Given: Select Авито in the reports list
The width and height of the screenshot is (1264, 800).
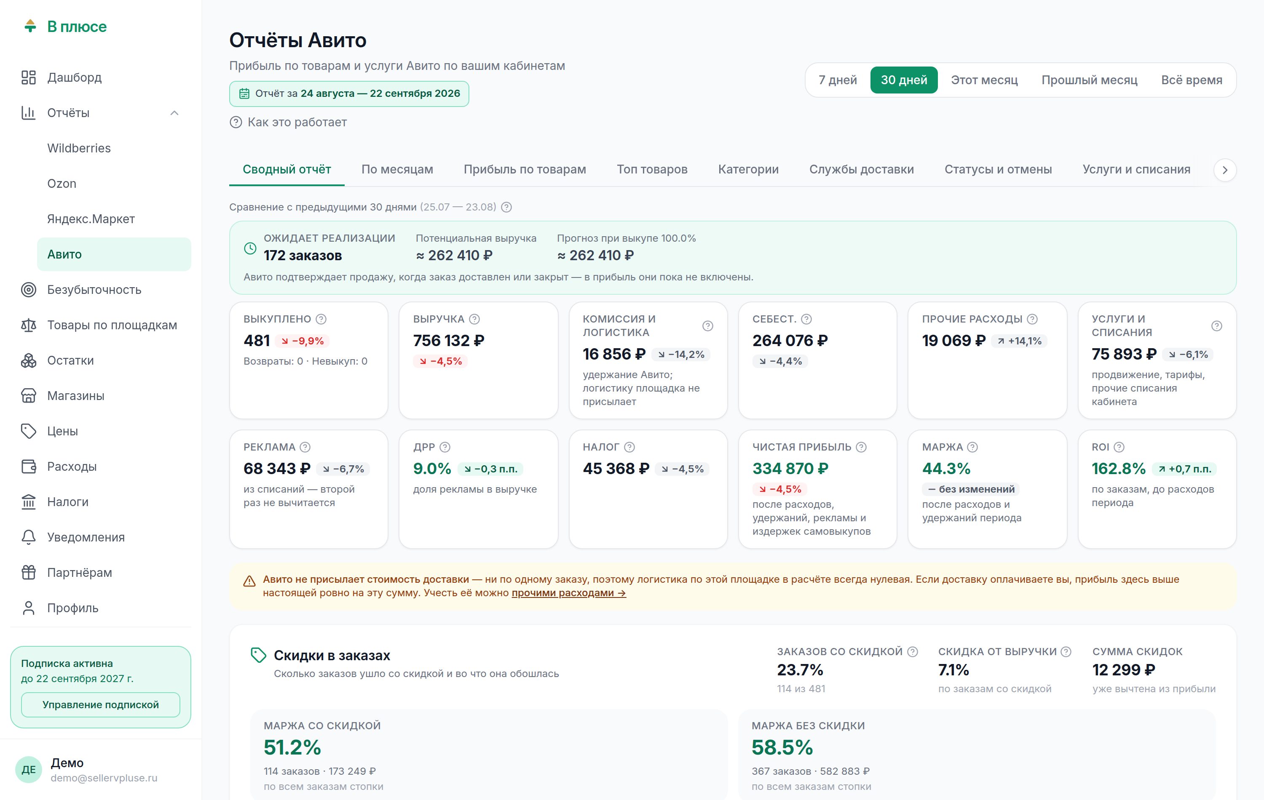Looking at the screenshot, I should pyautogui.click(x=114, y=254).
